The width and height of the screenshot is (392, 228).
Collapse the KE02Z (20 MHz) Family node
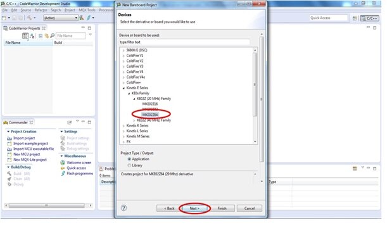134,99
